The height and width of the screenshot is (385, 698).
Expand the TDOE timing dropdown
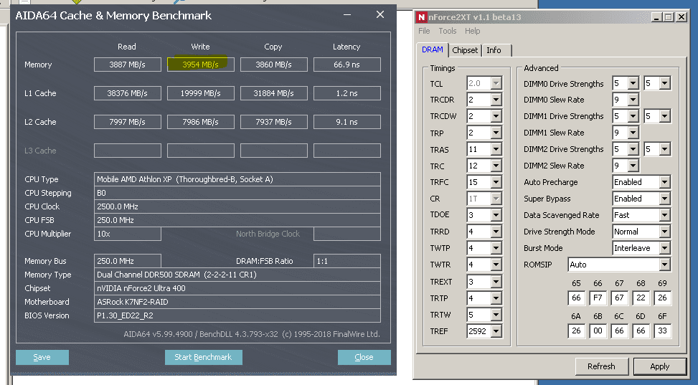[496, 215]
